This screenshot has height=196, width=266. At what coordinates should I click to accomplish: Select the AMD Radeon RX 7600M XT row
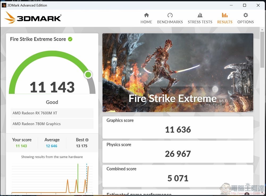(x=52, y=113)
